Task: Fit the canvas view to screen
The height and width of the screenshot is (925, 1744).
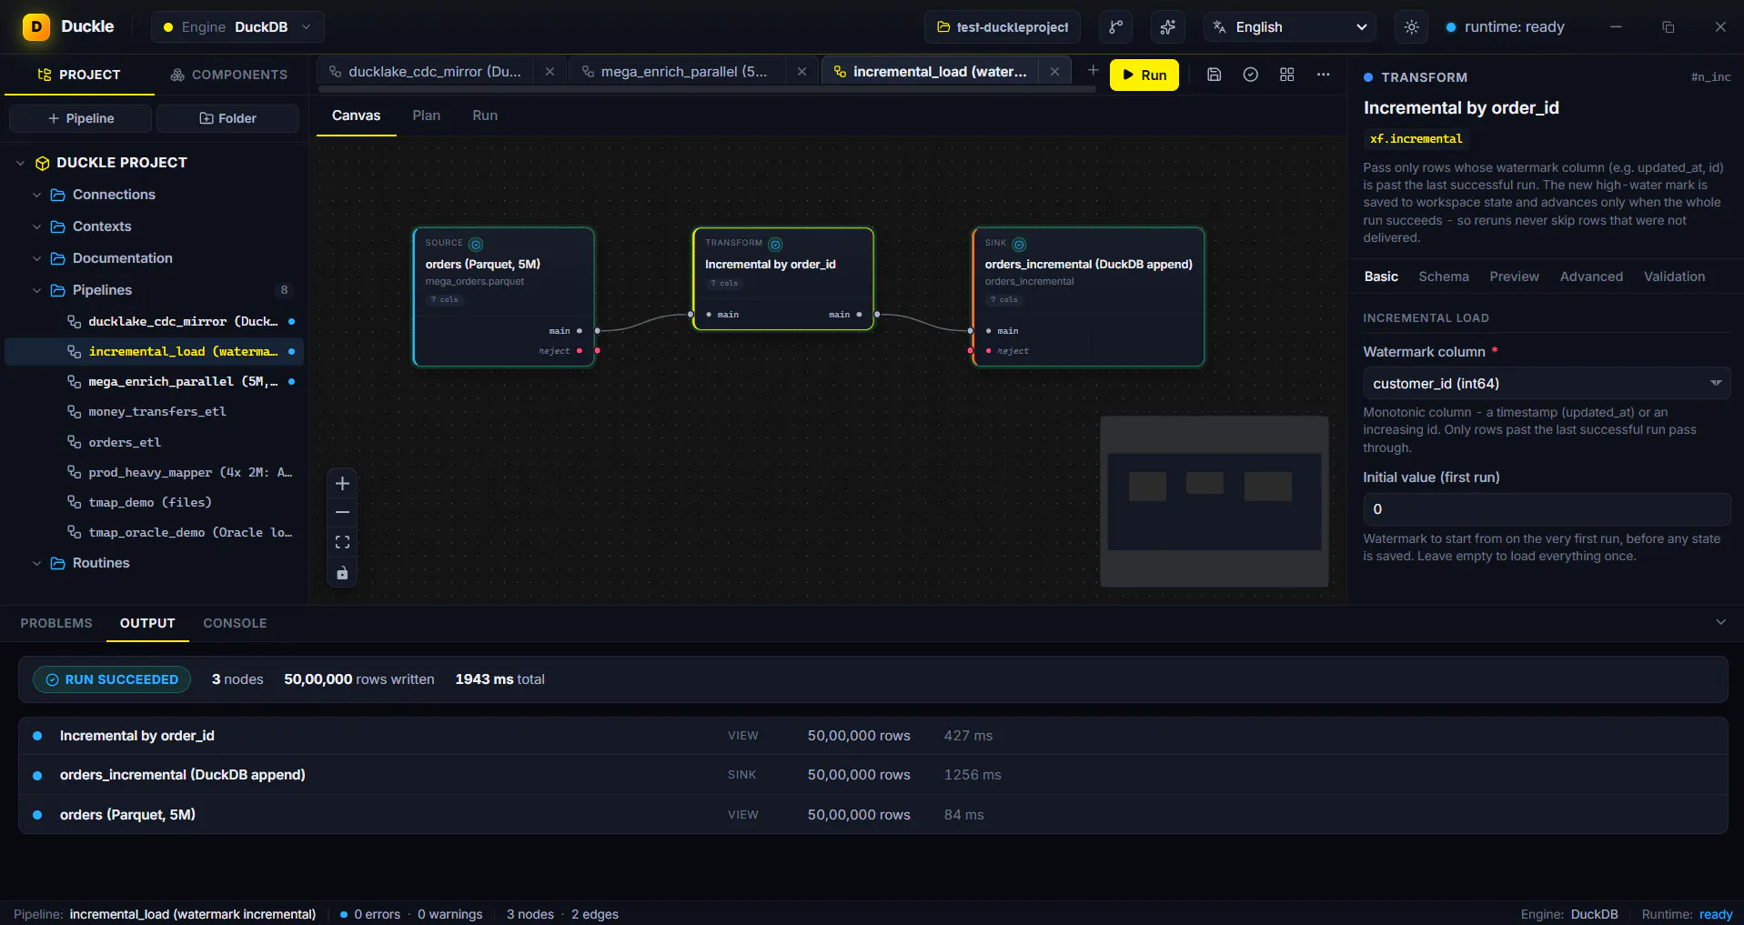Action: 342,542
